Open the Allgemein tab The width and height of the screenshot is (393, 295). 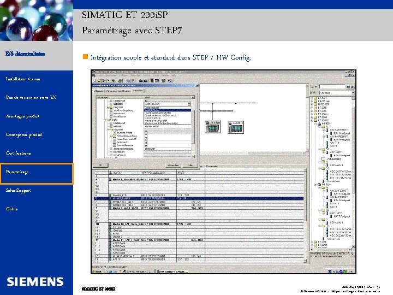click(x=99, y=91)
